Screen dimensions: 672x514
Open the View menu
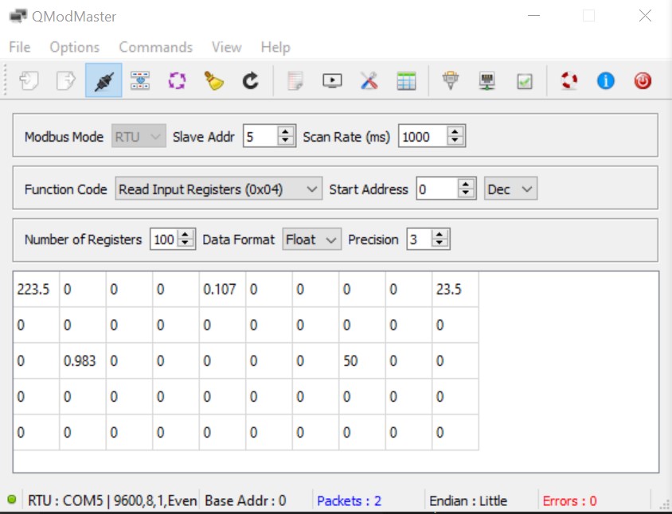226,48
